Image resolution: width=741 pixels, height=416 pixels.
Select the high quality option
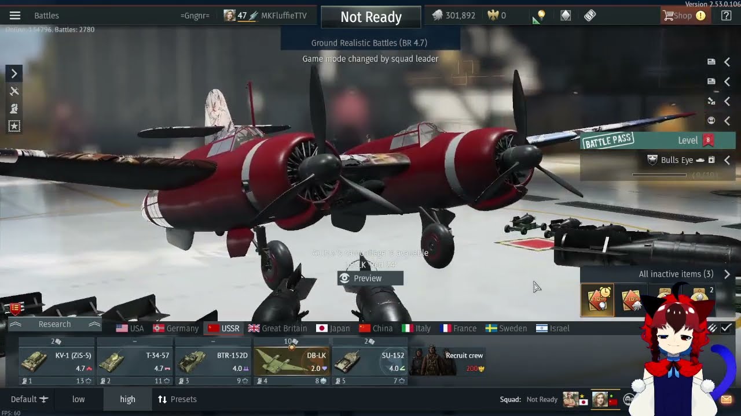pos(127,399)
